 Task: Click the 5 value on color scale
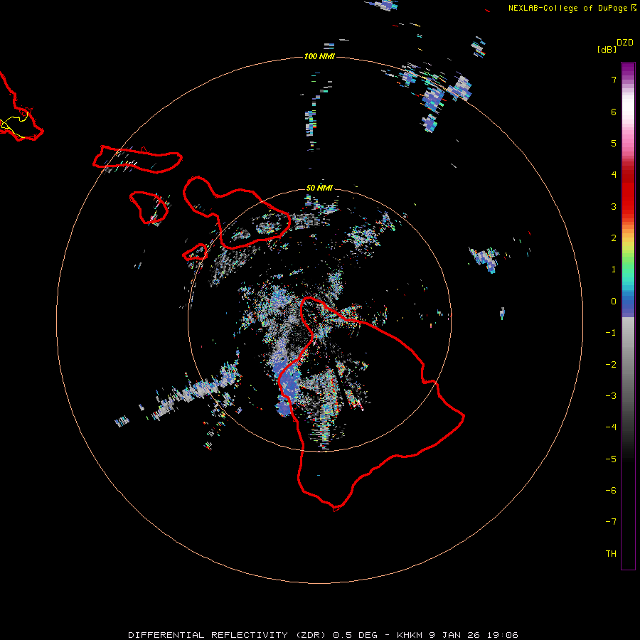point(614,143)
